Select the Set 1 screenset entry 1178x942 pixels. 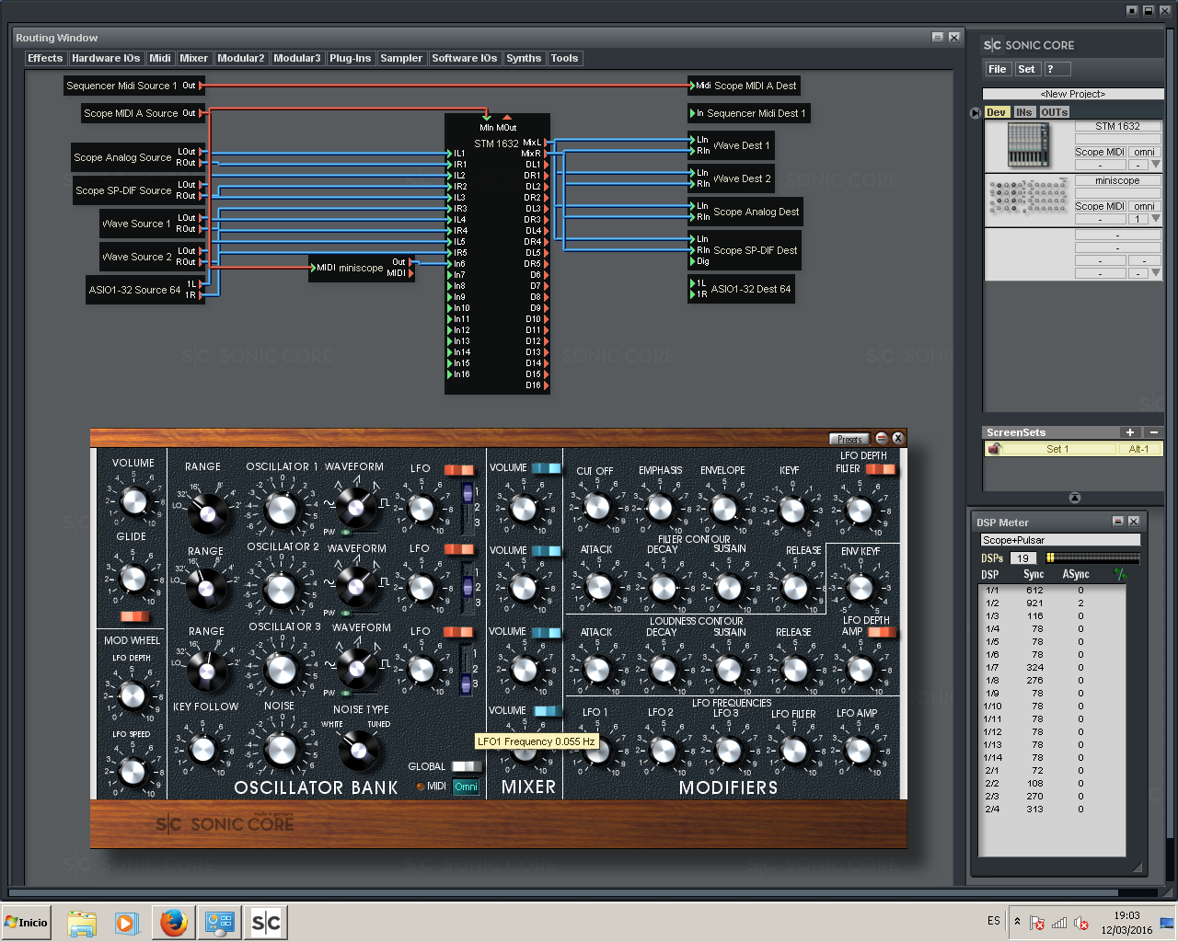click(1057, 449)
